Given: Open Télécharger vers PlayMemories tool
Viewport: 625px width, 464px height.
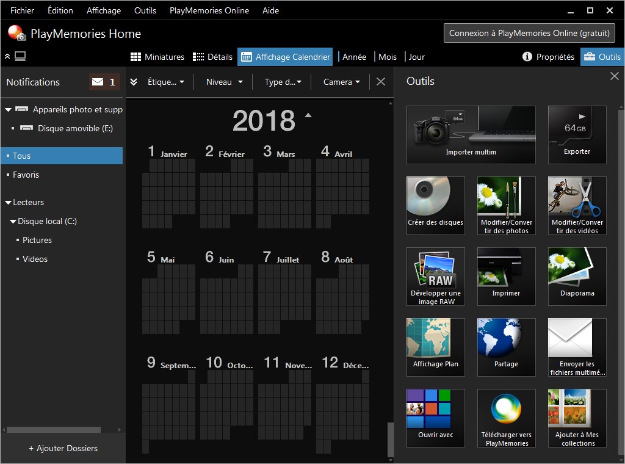Looking at the screenshot, I should pyautogui.click(x=506, y=418).
